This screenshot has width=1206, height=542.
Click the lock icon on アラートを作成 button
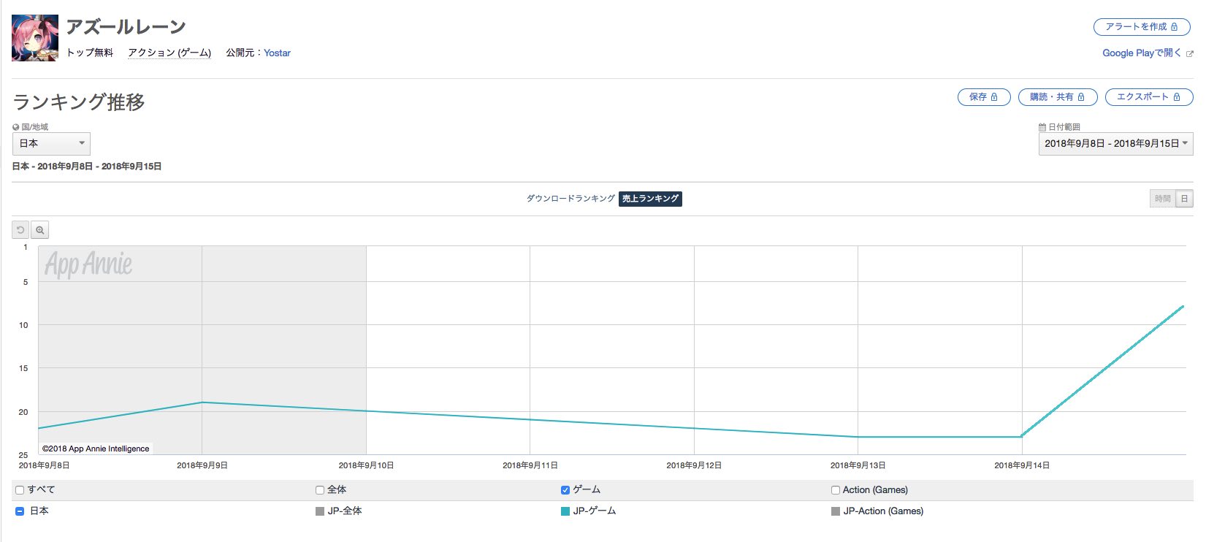click(x=1175, y=27)
